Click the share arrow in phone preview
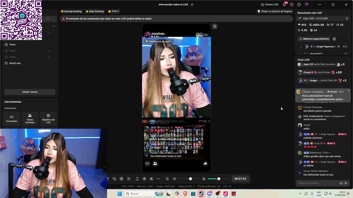 (x=205, y=164)
